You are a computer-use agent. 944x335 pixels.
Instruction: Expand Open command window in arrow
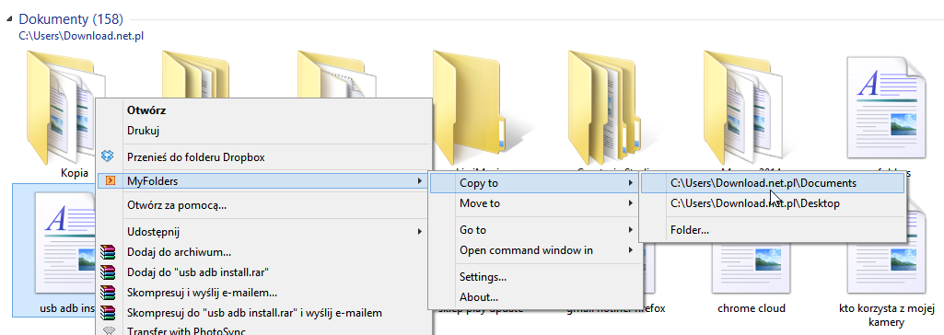(630, 250)
